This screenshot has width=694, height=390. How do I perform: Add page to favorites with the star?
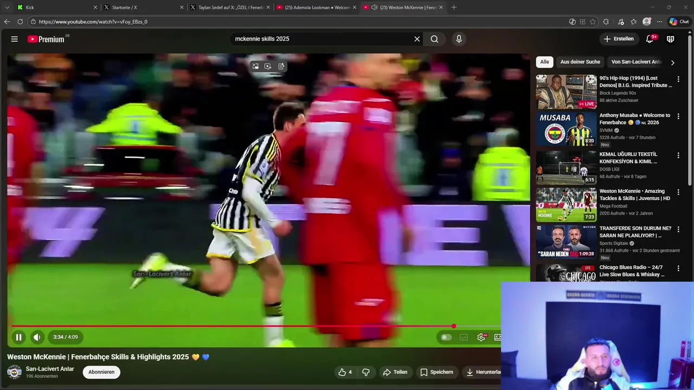point(593,22)
